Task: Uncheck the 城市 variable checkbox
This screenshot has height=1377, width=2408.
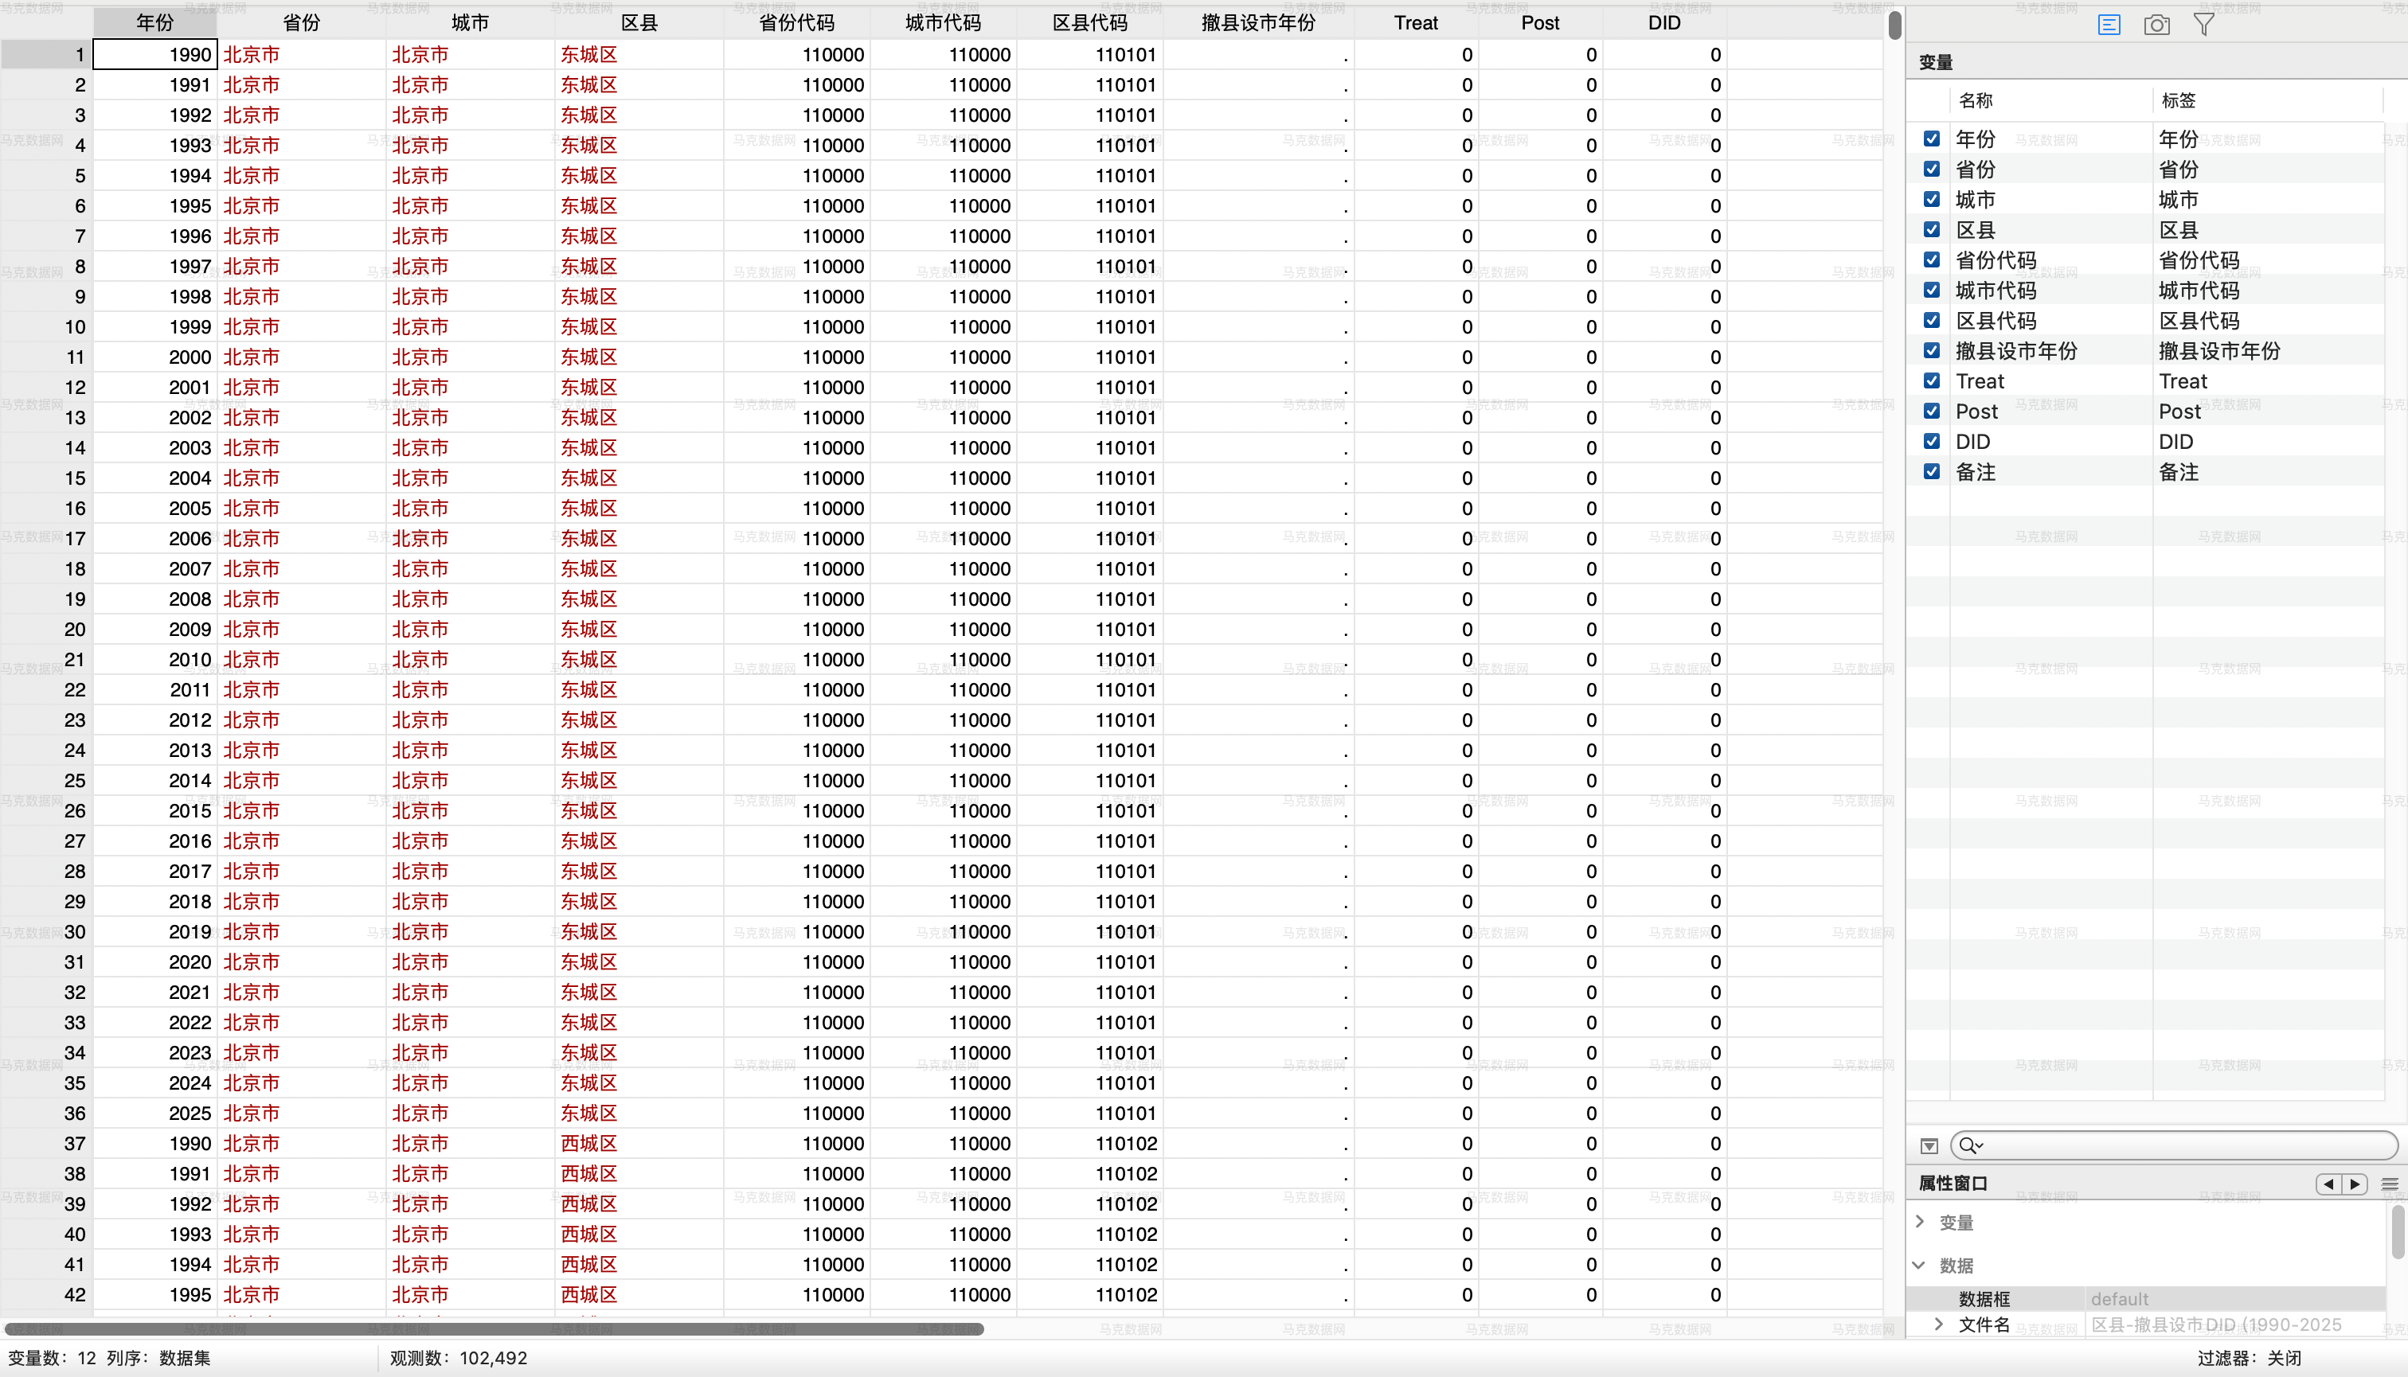Action: pyautogui.click(x=1931, y=200)
